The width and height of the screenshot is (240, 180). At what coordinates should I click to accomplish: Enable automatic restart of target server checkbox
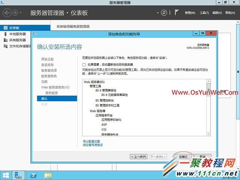pos(84,65)
